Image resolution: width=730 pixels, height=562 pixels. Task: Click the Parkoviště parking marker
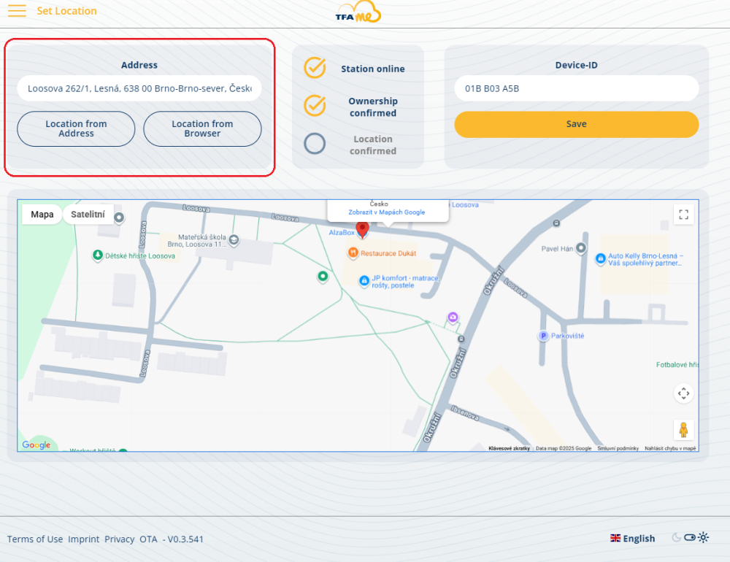pyautogui.click(x=542, y=336)
